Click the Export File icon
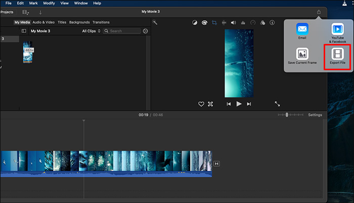 (337, 54)
